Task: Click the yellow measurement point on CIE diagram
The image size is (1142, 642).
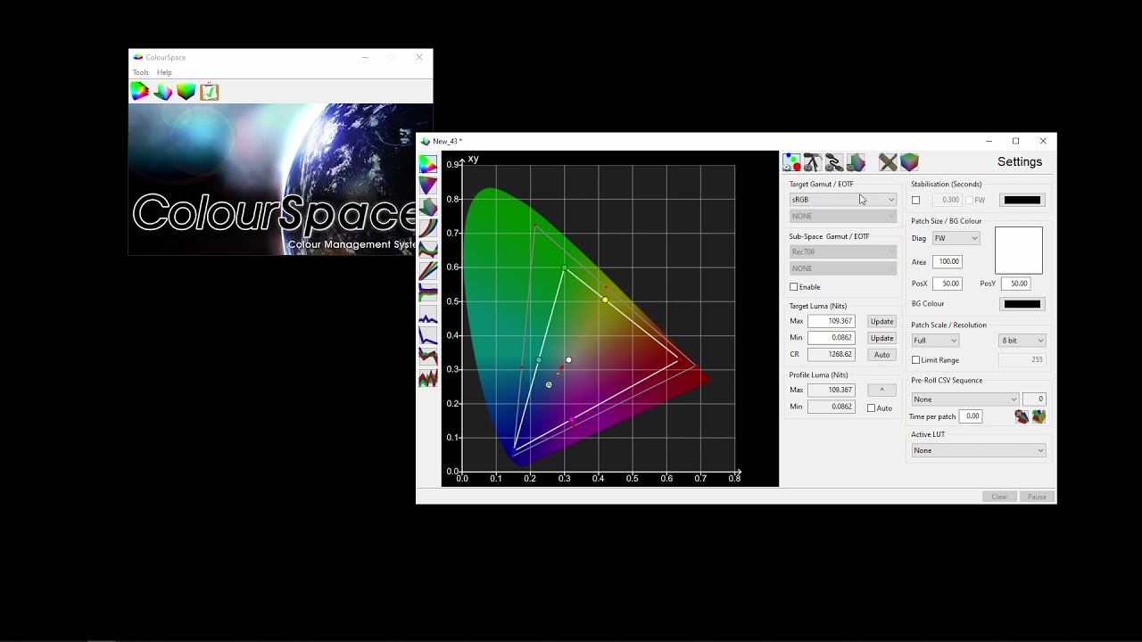Action: pos(605,300)
